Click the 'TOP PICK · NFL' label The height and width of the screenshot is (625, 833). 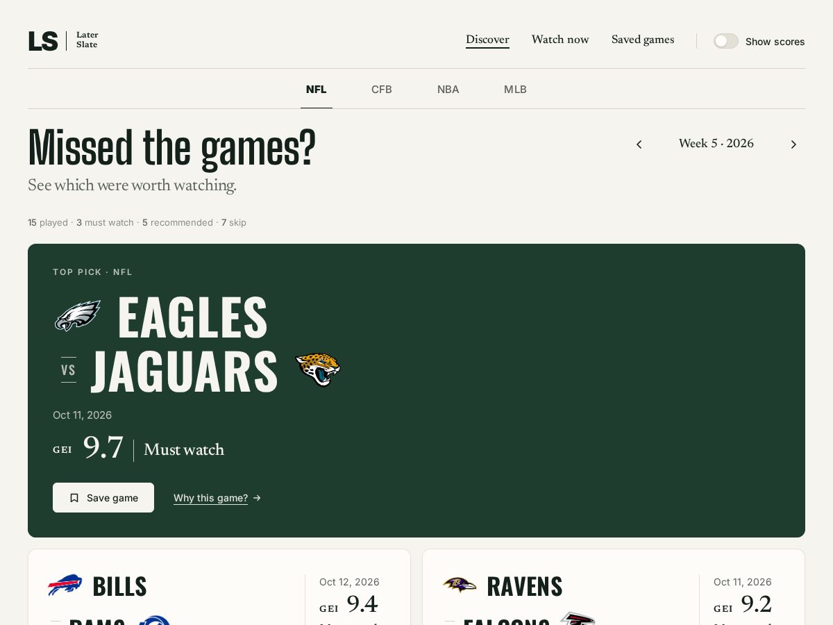click(92, 272)
